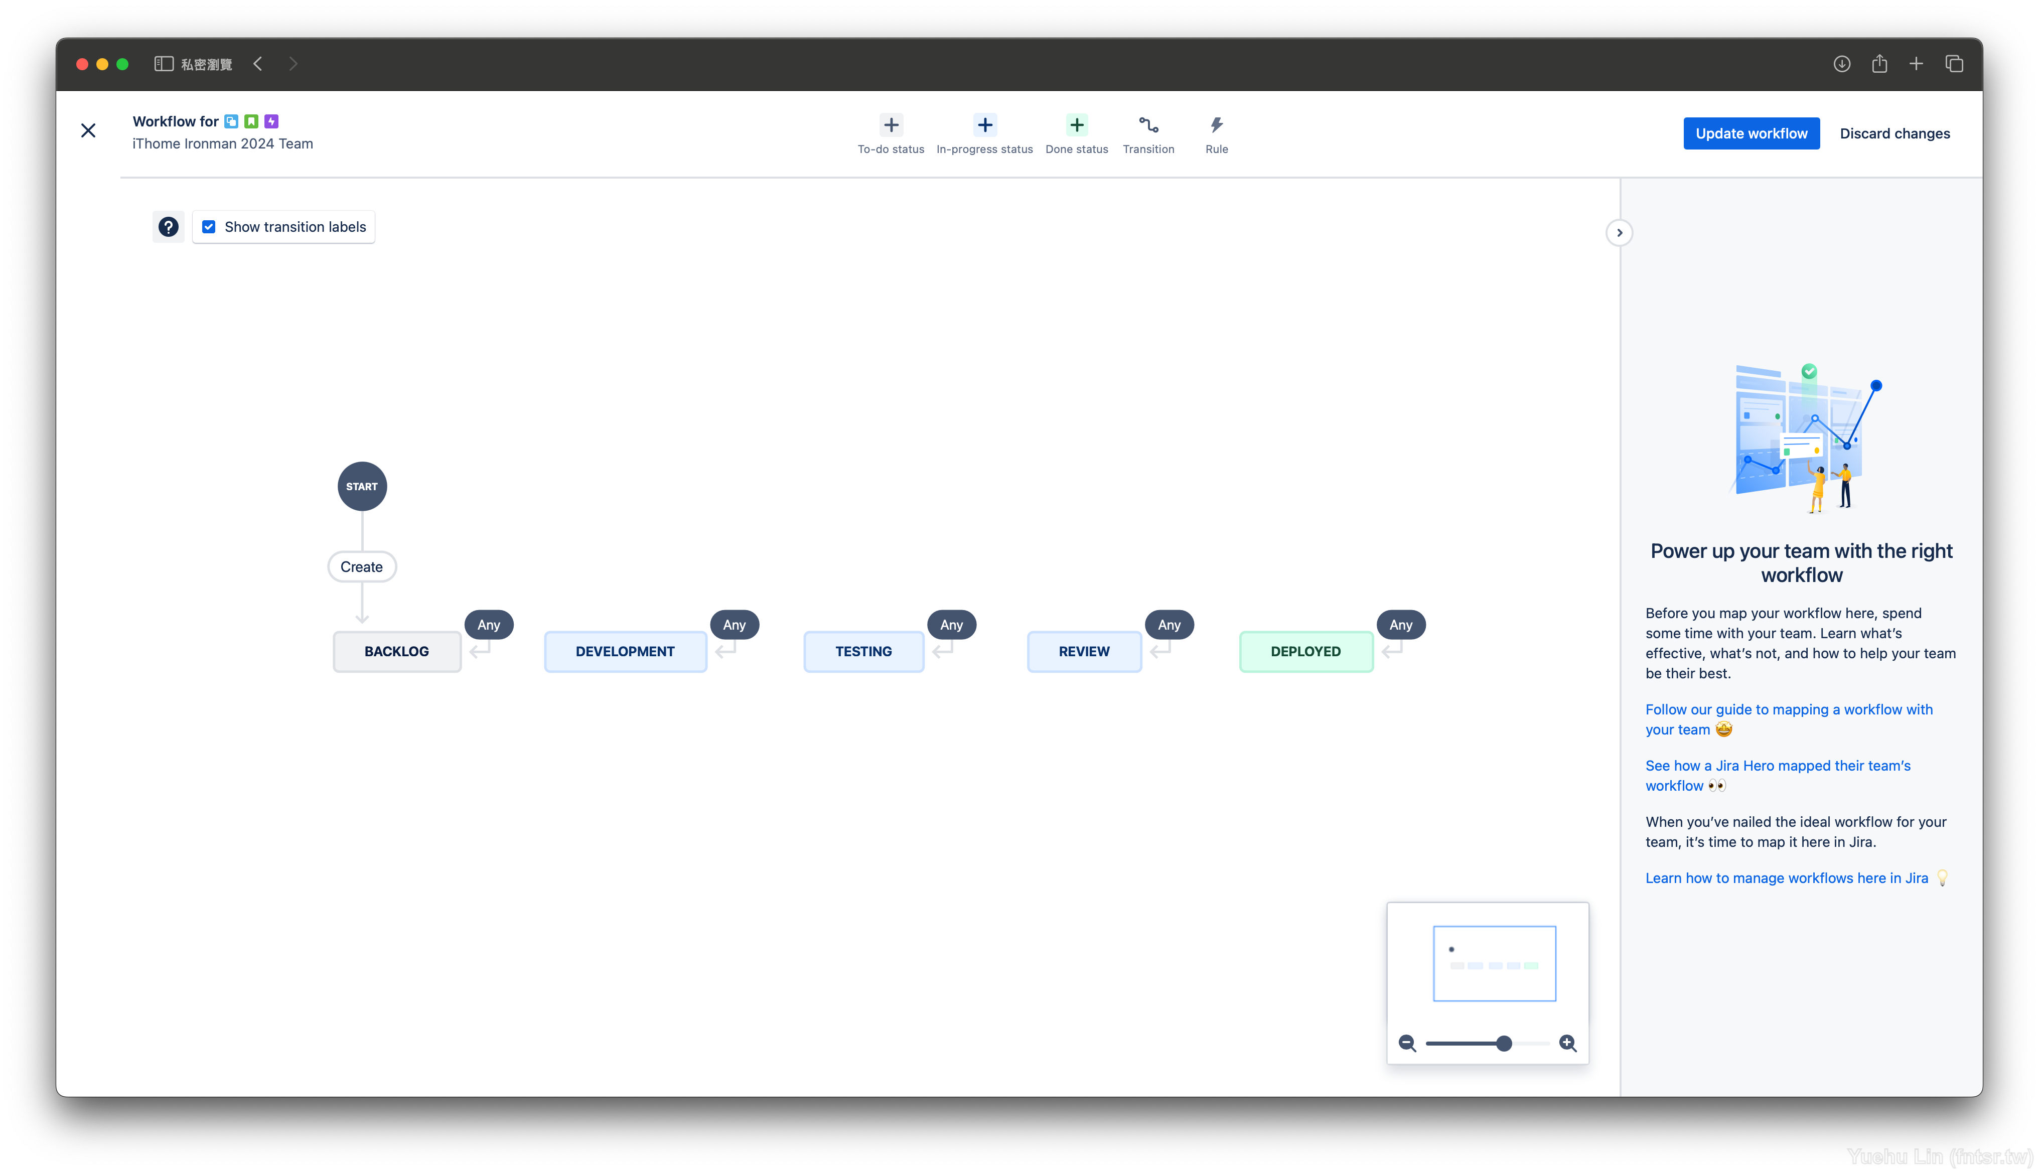
Task: Click the Discard changes button
Action: point(1895,131)
